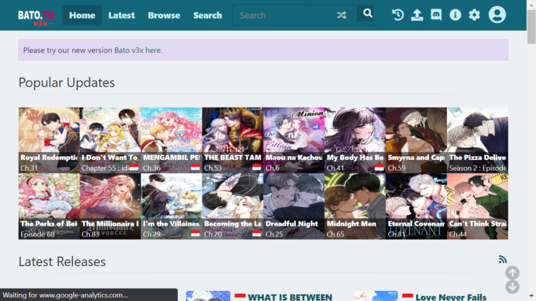Go to the Home menu item

82,15
